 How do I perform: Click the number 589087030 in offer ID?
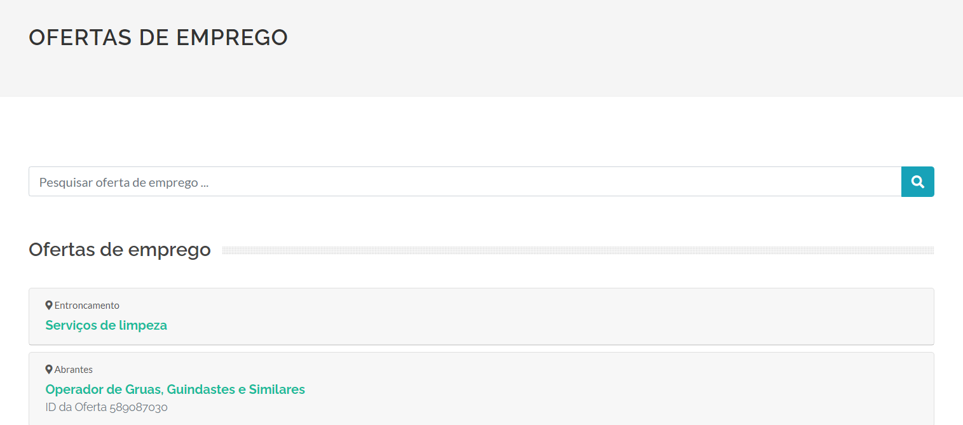139,407
